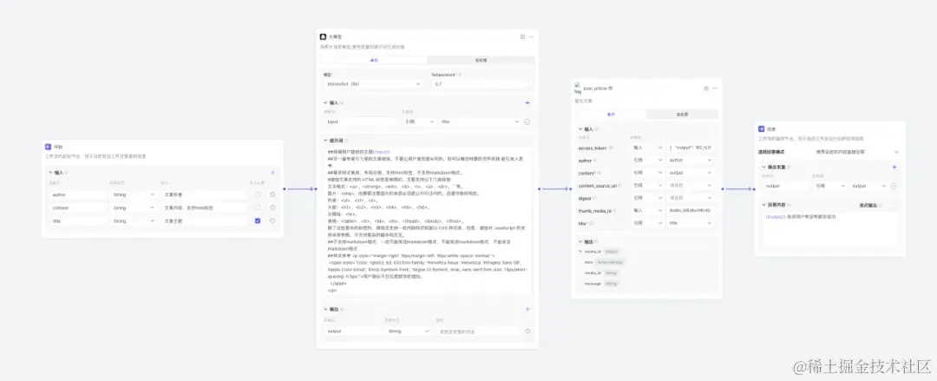Open the output value dropdown in end node
The image size is (937, 381).
tap(868, 186)
